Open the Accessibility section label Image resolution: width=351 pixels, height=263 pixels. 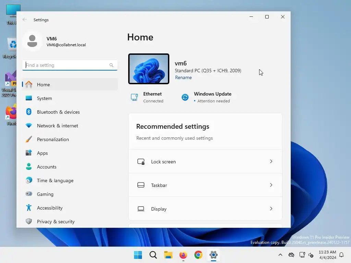click(x=50, y=208)
